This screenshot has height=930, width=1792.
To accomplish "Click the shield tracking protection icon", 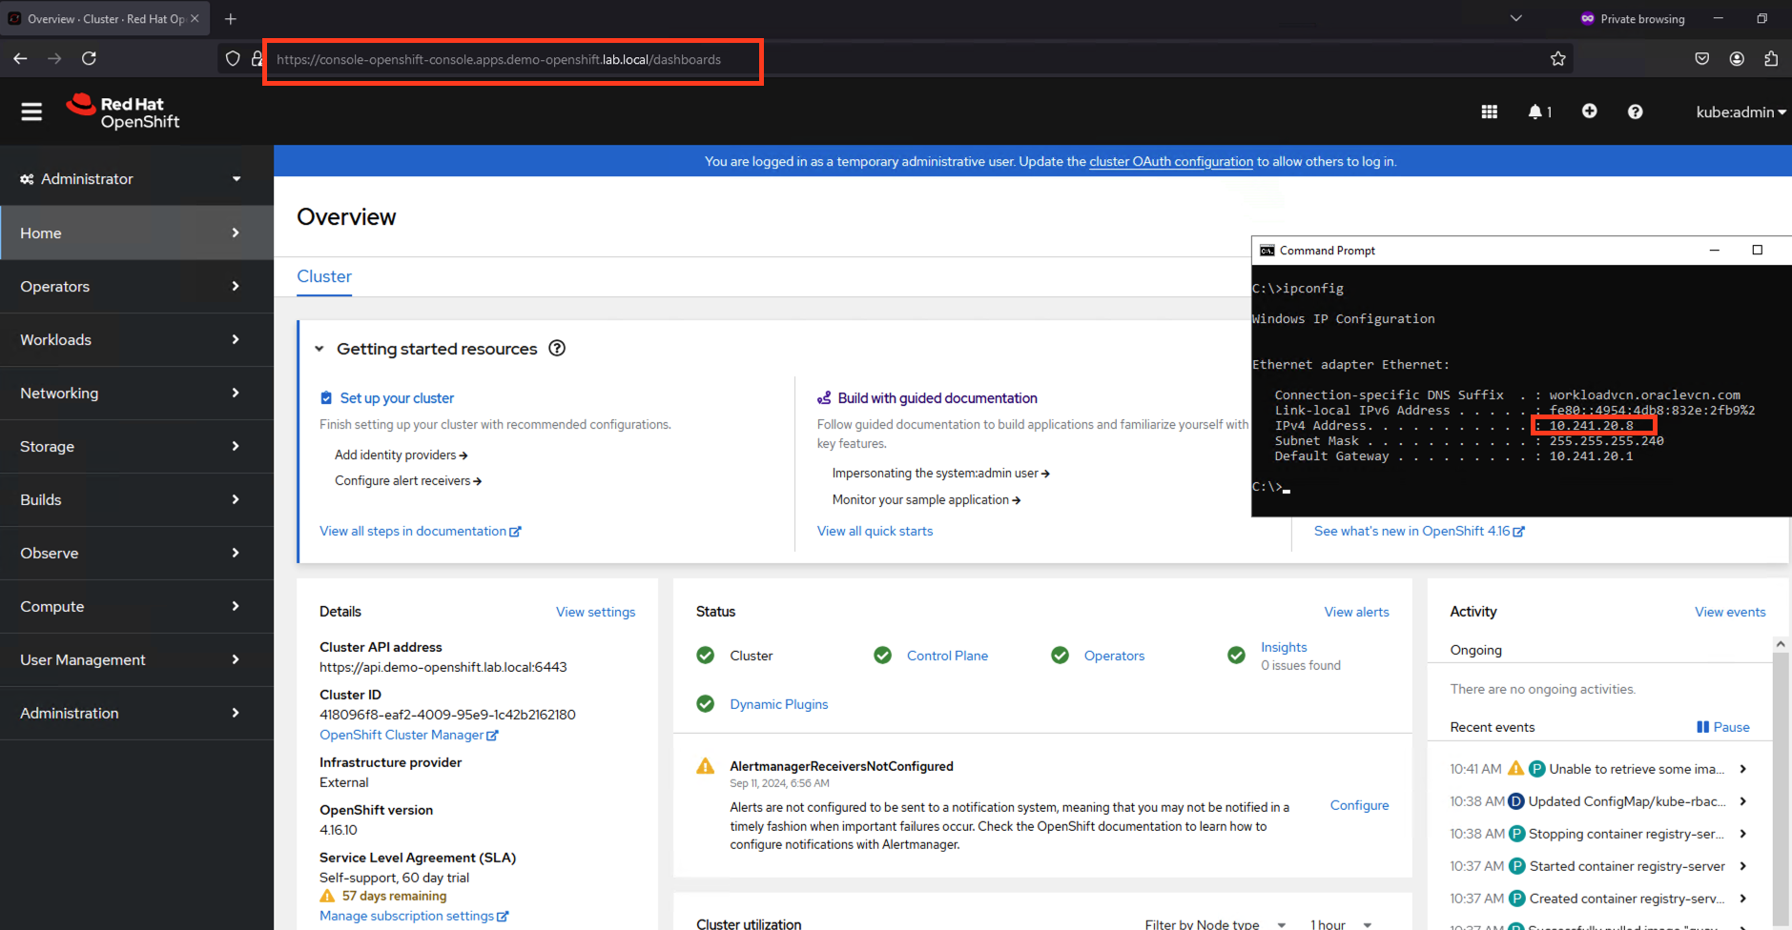I will (x=233, y=59).
